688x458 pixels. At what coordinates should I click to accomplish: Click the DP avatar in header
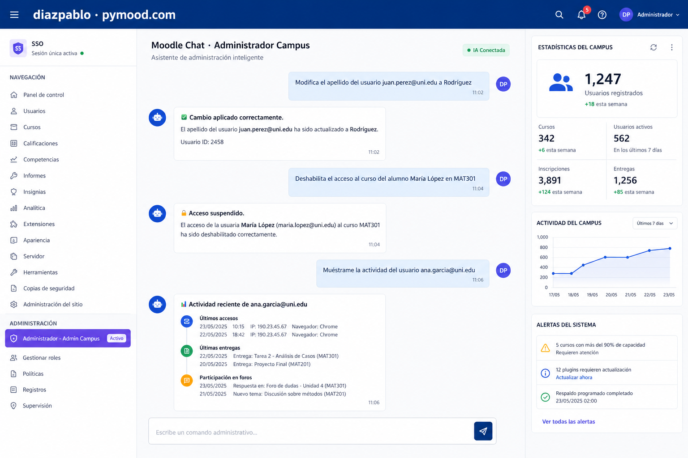[626, 15]
